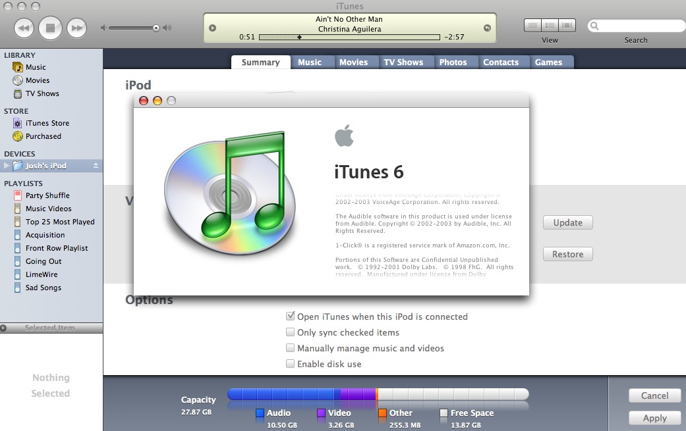Eject Josh's iPod

[96, 166]
